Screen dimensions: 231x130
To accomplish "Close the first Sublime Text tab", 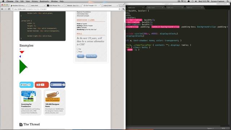I will (143, 8).
